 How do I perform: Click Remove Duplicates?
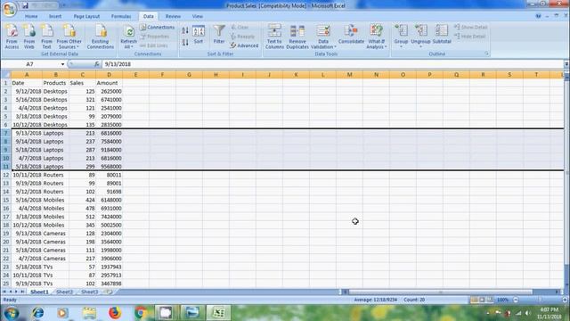pos(297,37)
